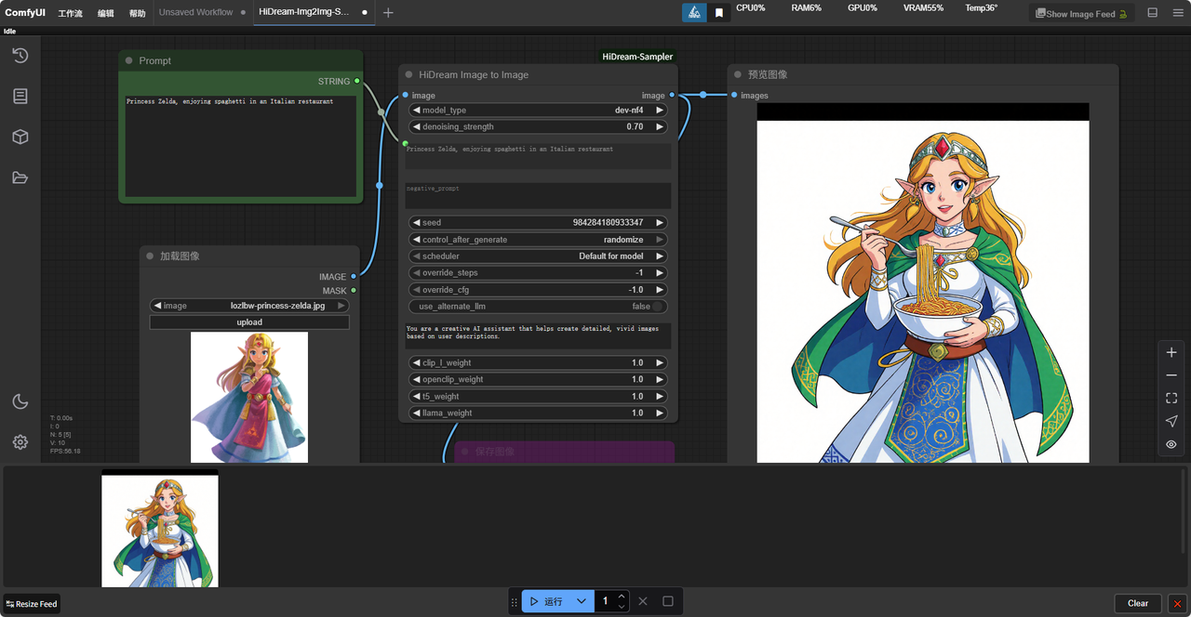Open the scheduler combo box
The height and width of the screenshot is (617, 1191).
point(539,256)
